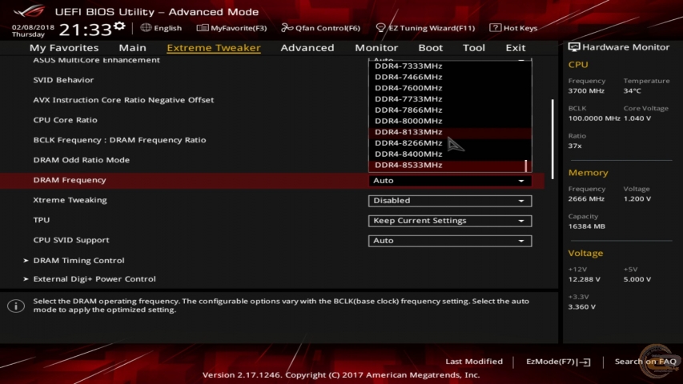Select the TPU setting label

(42, 220)
